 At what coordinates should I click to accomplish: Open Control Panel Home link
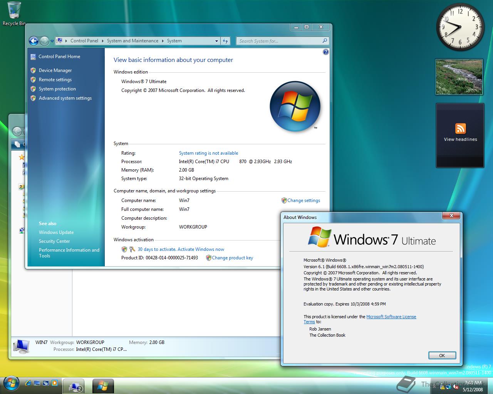point(59,57)
